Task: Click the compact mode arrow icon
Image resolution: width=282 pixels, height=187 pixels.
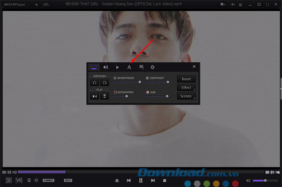Action: tap(241, 4)
